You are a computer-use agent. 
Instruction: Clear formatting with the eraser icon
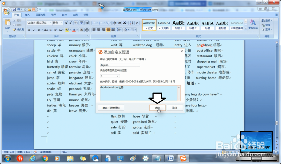[x=76, y=23]
